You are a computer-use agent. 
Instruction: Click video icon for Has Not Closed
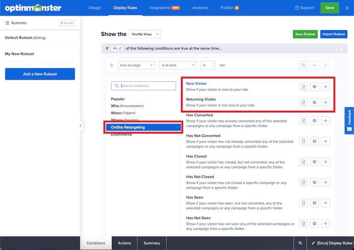tap(315, 182)
